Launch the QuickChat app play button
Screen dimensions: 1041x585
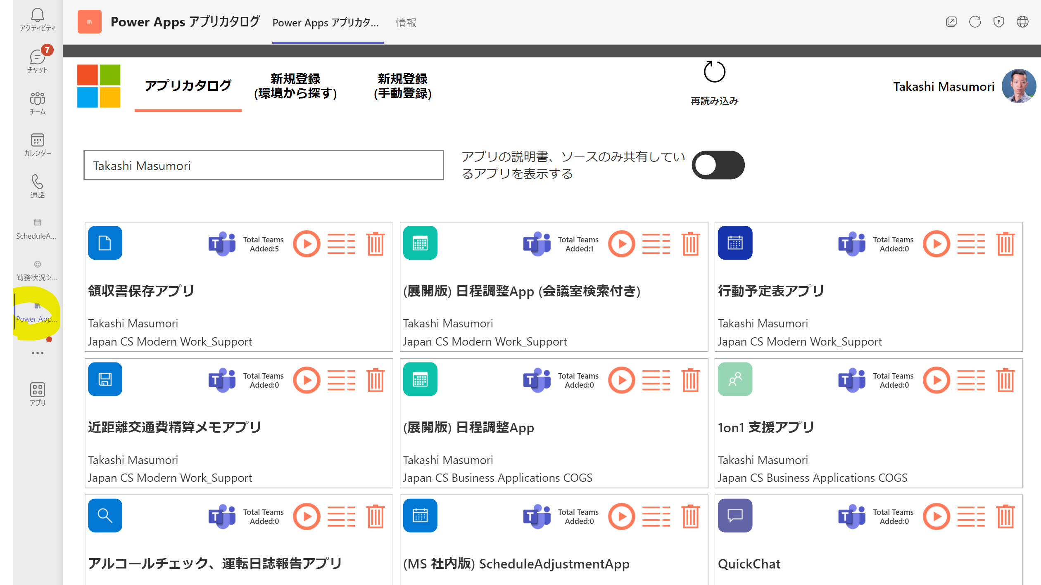pyautogui.click(x=936, y=516)
